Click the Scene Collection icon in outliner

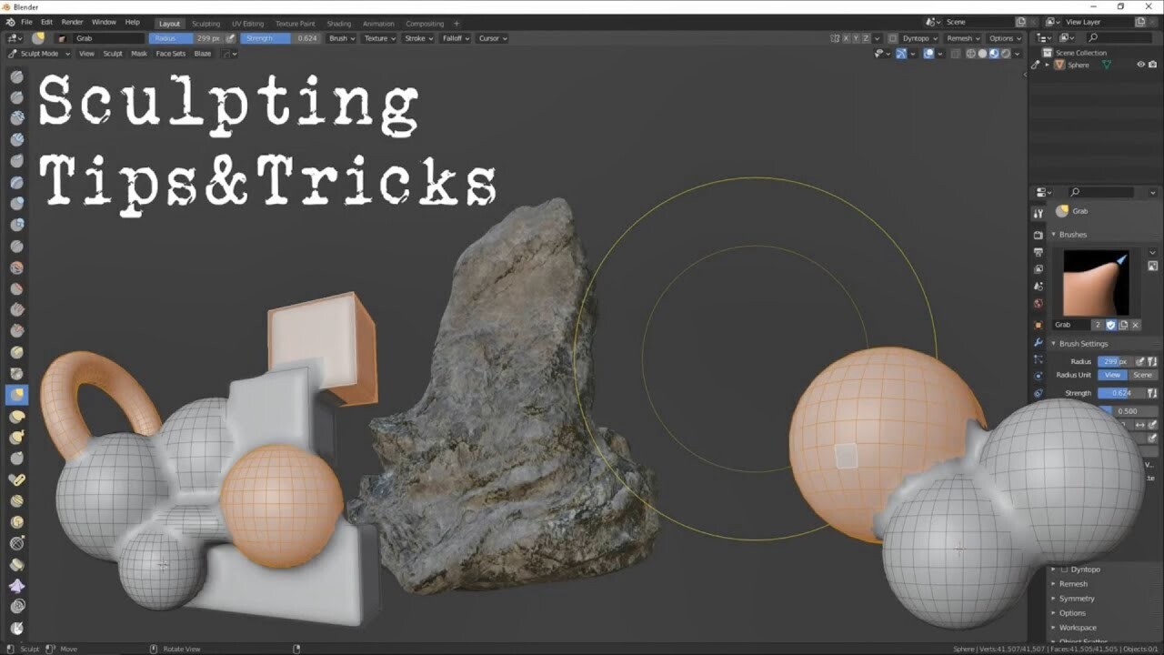(x=1048, y=52)
